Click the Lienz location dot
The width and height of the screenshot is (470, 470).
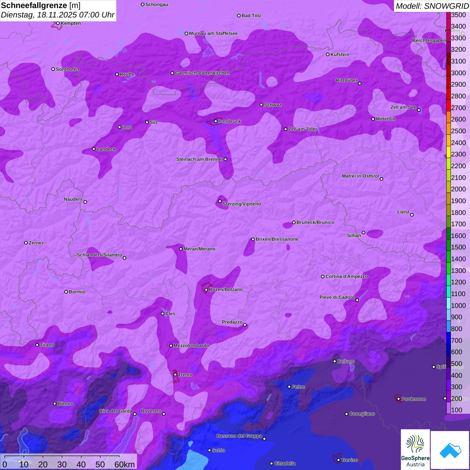pyautogui.click(x=412, y=215)
